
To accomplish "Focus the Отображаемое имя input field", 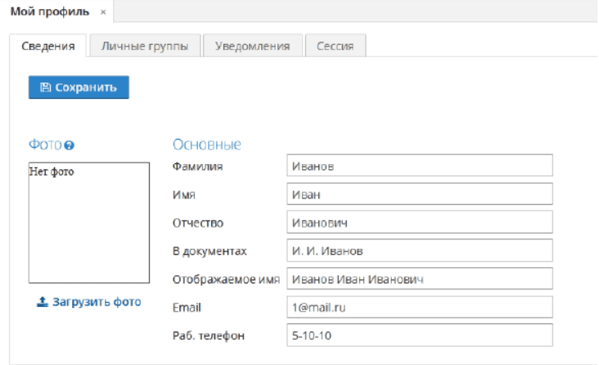I will click(x=420, y=278).
